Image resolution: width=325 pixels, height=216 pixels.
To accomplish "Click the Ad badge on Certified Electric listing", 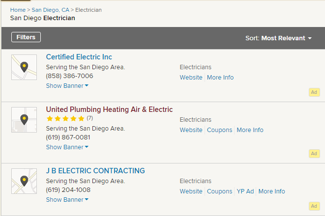I will (x=314, y=92).
